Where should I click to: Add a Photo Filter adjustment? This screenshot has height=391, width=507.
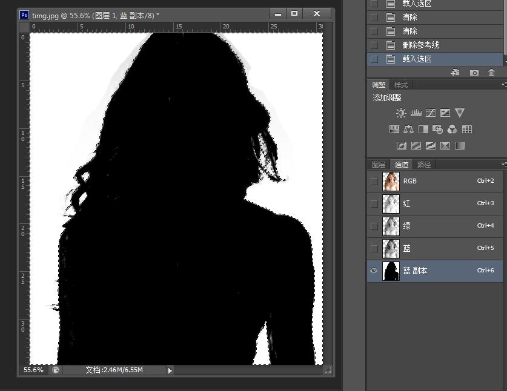(x=437, y=130)
